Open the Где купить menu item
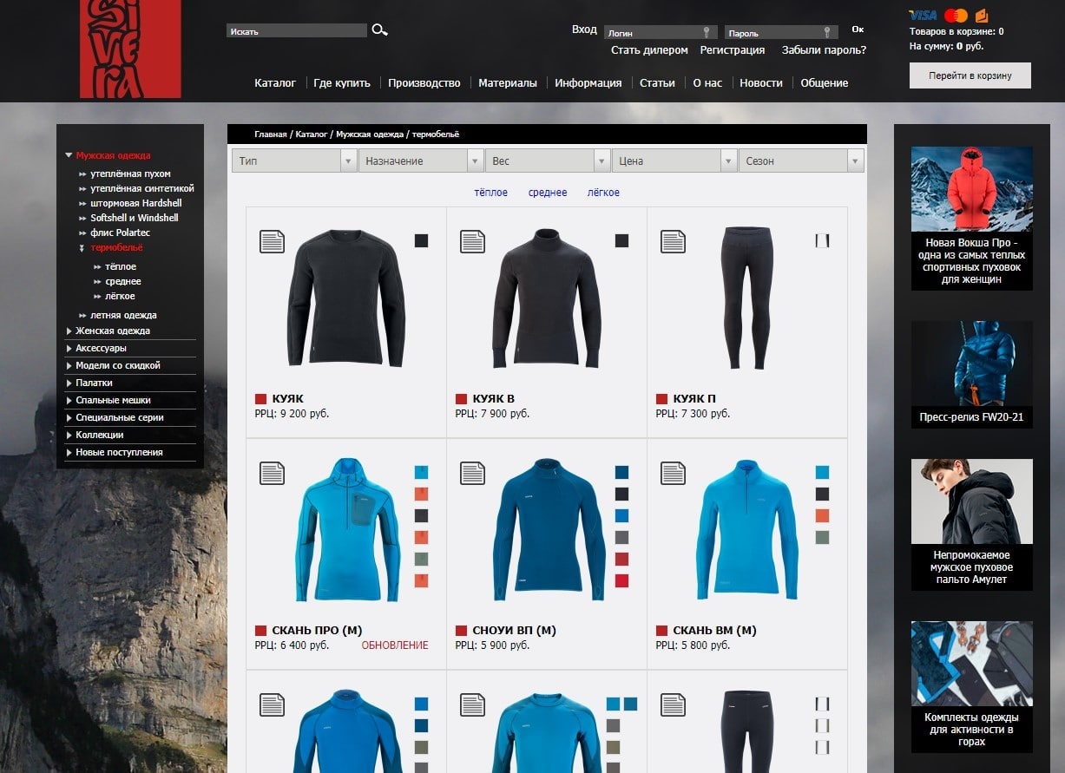Screen dimensions: 1065x773 click(x=342, y=83)
